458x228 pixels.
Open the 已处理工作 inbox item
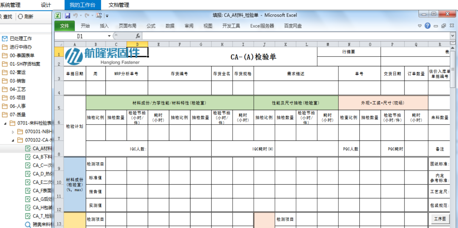(x=20, y=38)
